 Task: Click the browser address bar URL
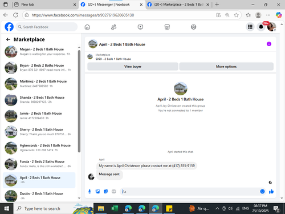coord(83,15)
